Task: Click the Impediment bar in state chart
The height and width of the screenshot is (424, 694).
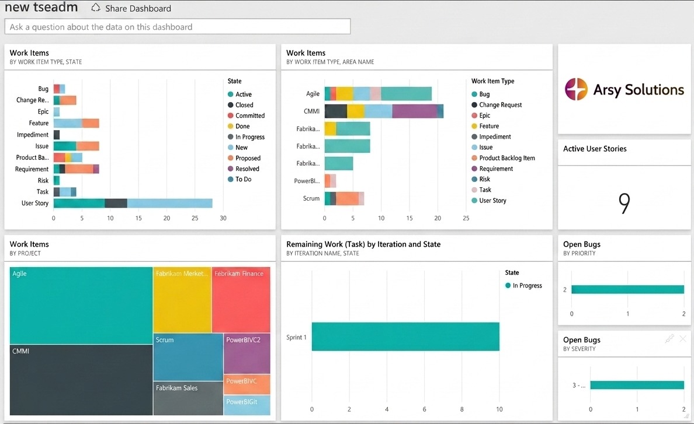Action: [57, 135]
